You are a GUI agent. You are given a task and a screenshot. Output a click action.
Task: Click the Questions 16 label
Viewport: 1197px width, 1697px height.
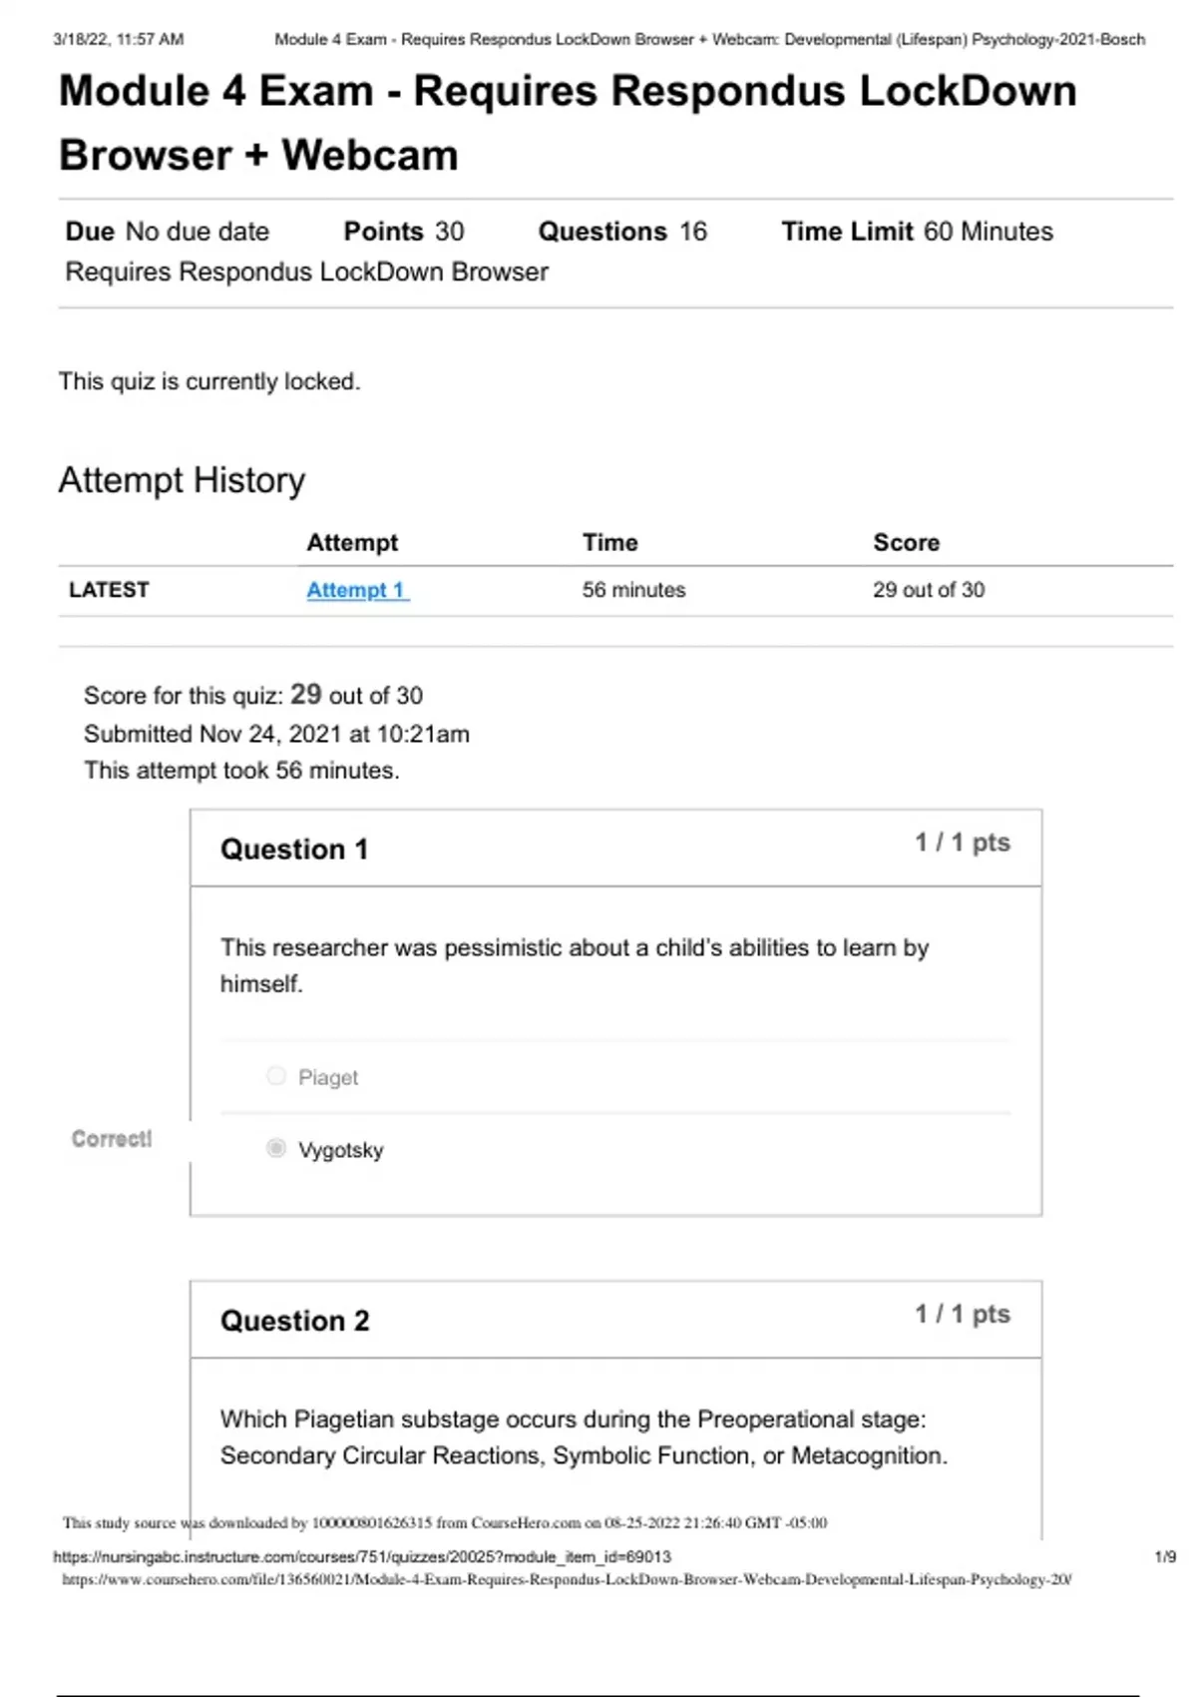[x=621, y=232]
